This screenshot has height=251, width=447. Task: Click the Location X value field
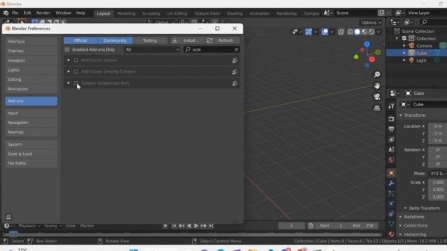438,126
